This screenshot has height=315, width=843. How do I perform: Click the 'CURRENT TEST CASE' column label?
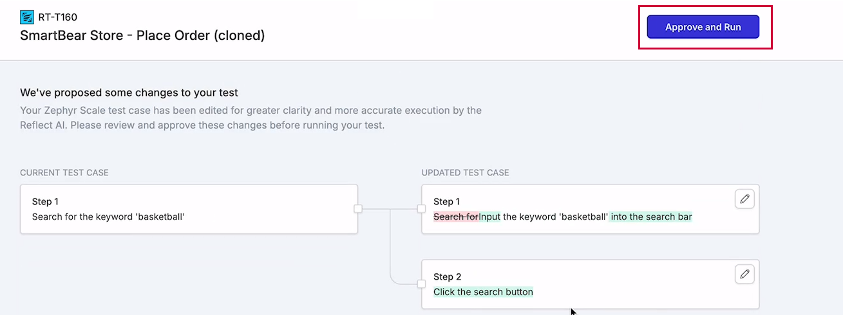click(x=64, y=173)
